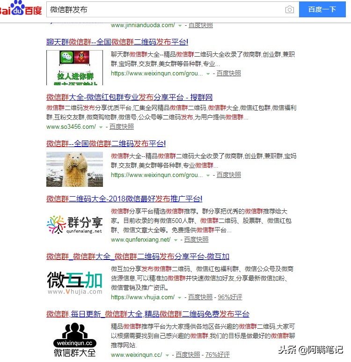
Task: Expand dropdown arrow next to www.jinnianduoda.com/
Action: click(x=180, y=26)
